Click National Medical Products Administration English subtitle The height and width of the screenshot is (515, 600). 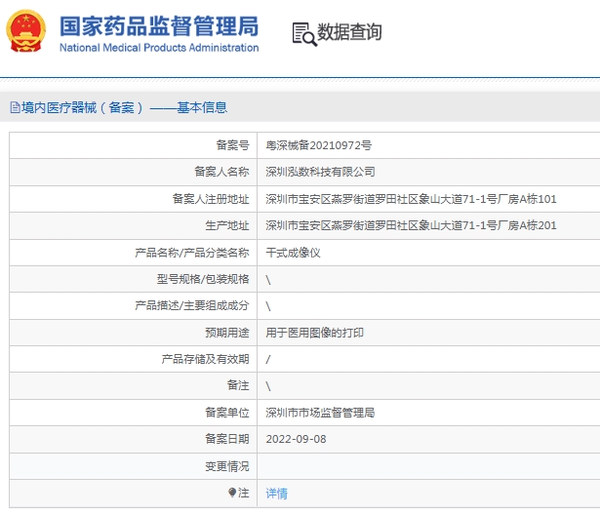159,48
